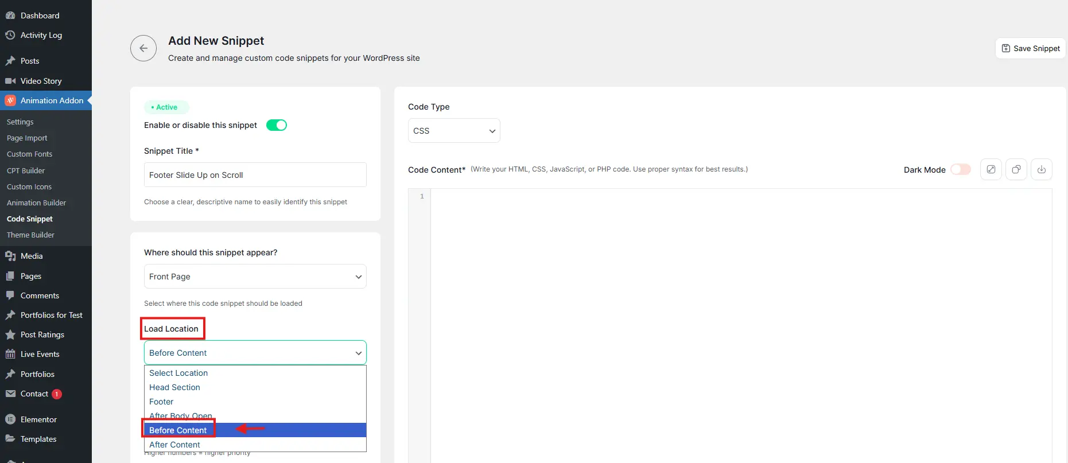Open the Media library in sidebar
Screen dimensions: 1068x463
pyautogui.click(x=32, y=256)
